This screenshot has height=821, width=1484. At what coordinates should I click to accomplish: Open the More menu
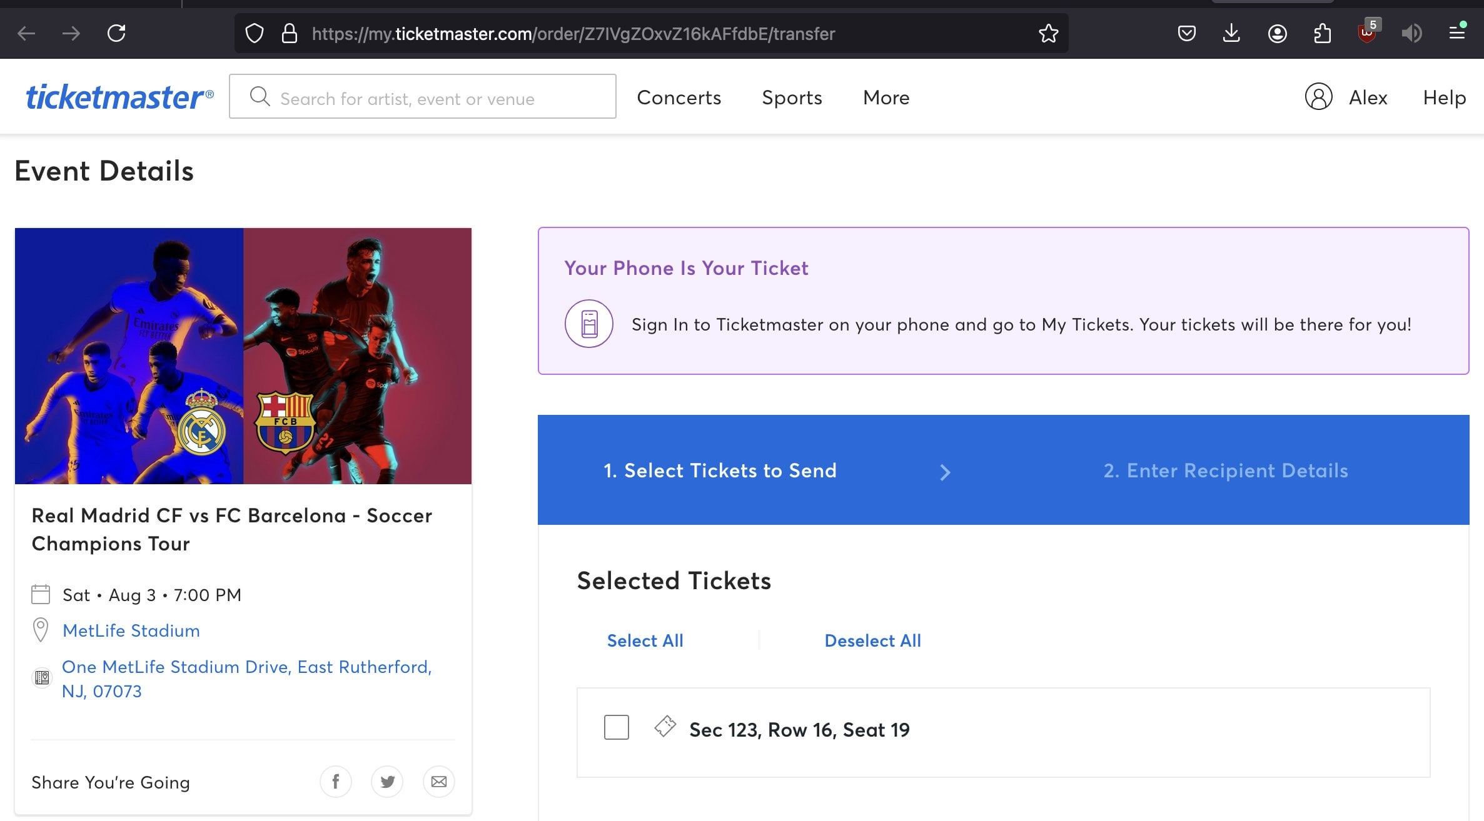886,97
